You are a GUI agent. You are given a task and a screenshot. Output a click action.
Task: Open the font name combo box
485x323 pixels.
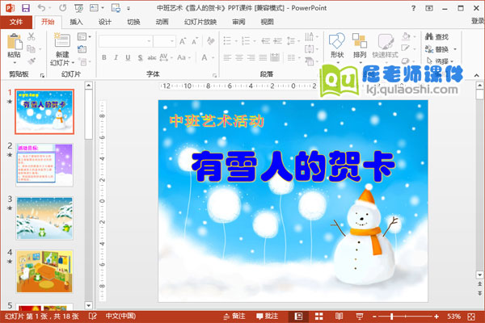click(125, 41)
